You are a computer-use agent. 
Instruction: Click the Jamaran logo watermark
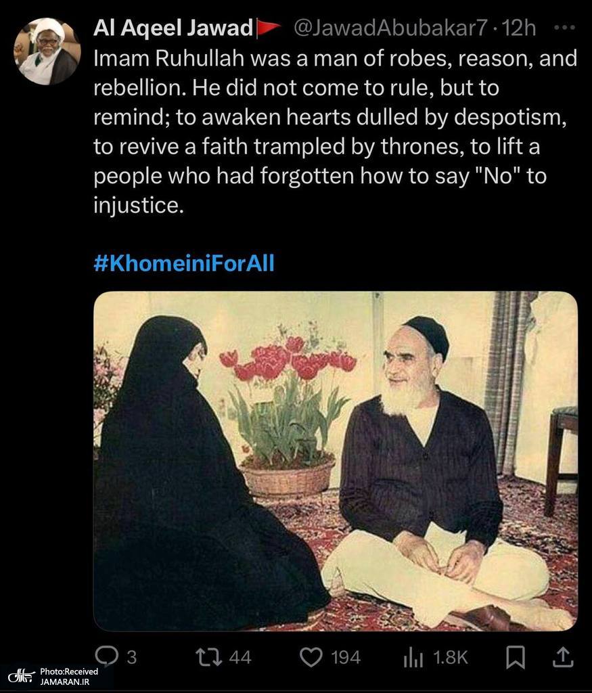22,676
